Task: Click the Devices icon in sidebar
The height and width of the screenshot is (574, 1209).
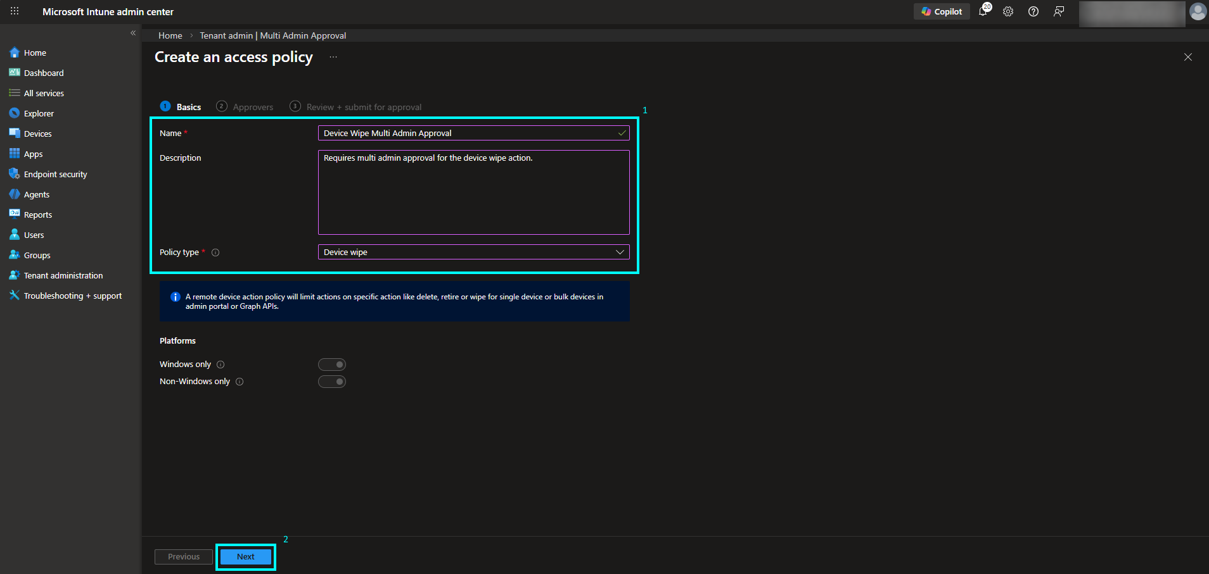Action: point(15,134)
